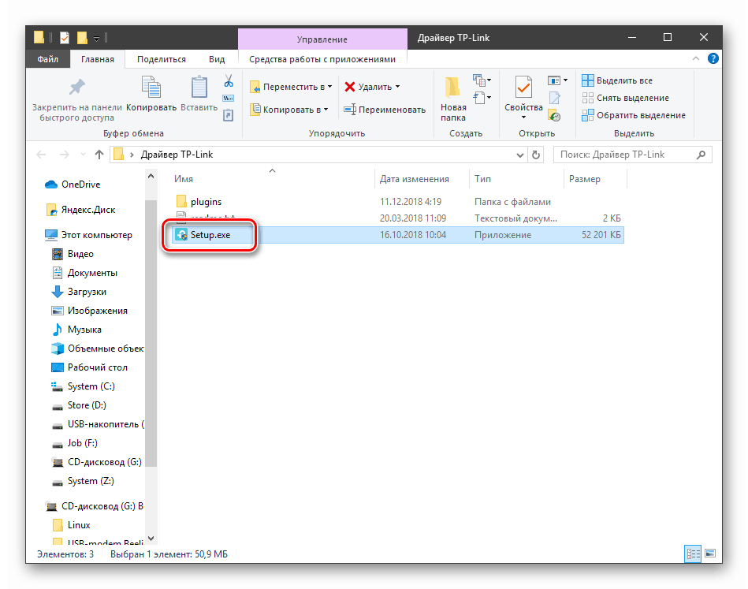Click the Paste shortcut icon
This screenshot has height=589, width=748.
pos(229,115)
